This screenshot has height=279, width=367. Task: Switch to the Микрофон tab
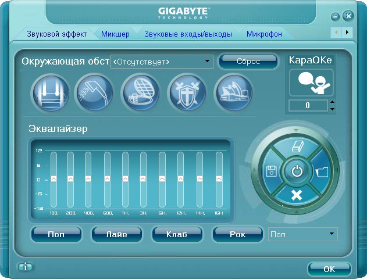264,34
